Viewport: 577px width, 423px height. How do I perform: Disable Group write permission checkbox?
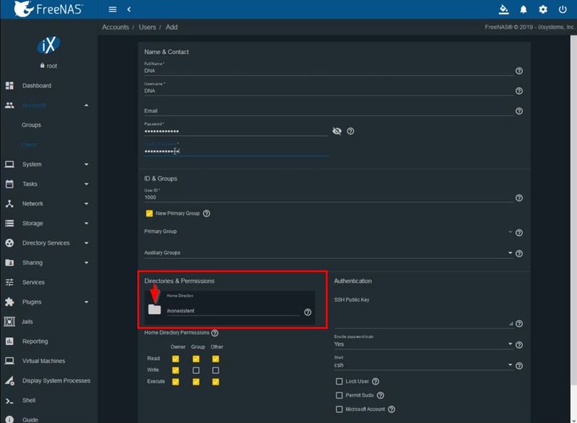coord(197,370)
